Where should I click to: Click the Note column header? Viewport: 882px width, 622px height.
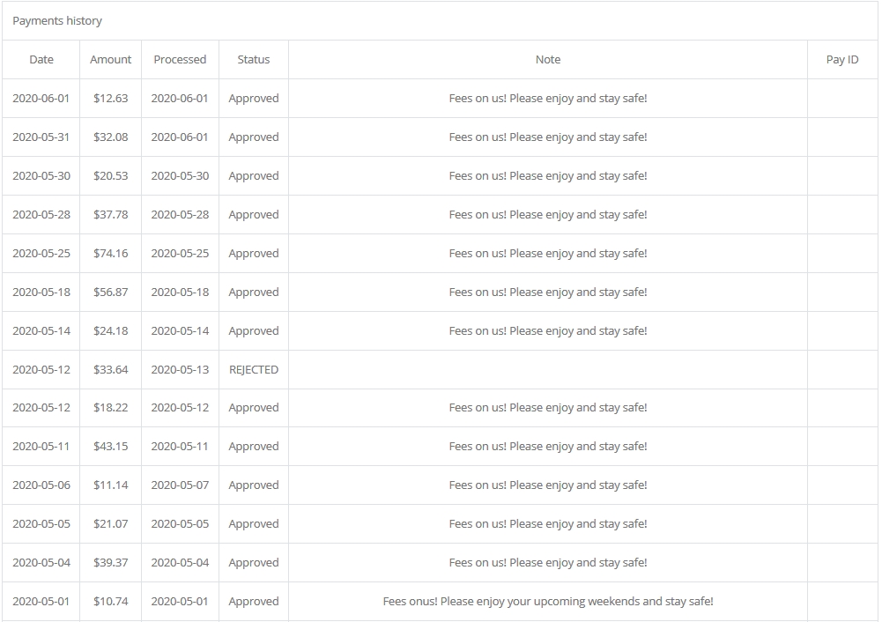(548, 60)
